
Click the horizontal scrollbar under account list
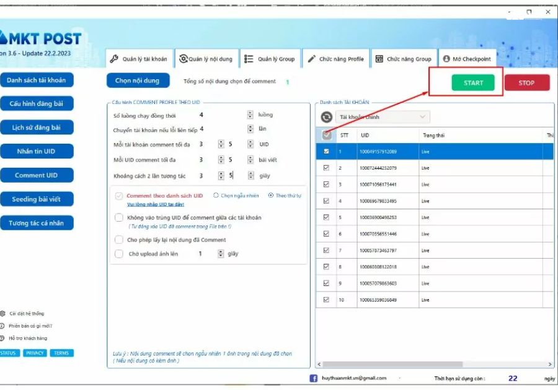[392, 365]
